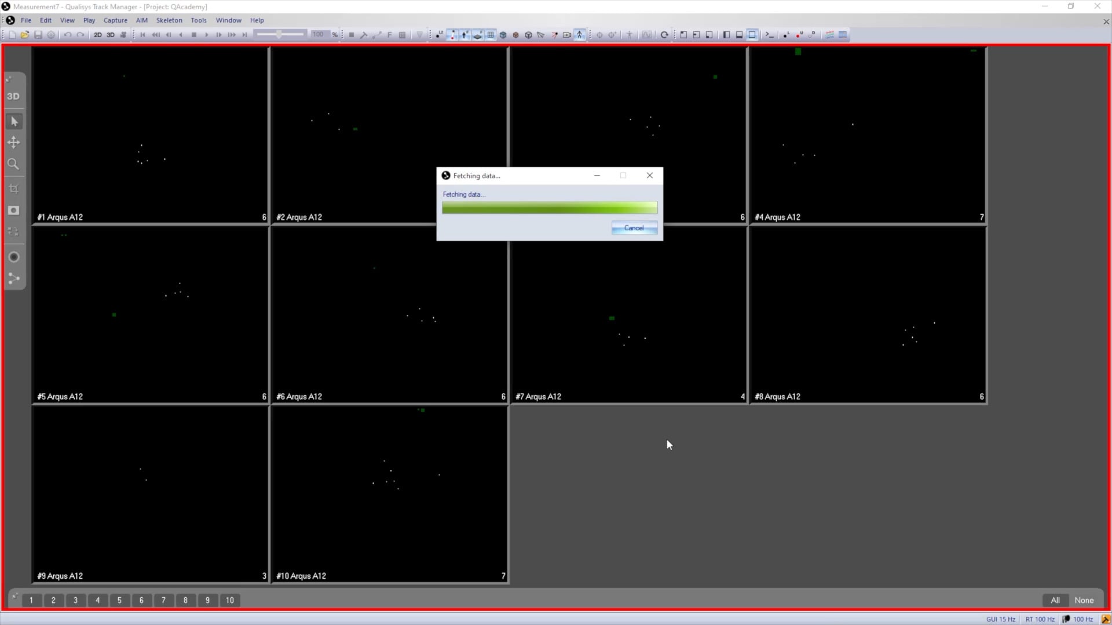Toggle camera 10 button in bottom bar
This screenshot has height=625, width=1112.
(x=230, y=600)
